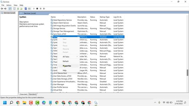Click the gear icon beside User Manager

[52, 84]
